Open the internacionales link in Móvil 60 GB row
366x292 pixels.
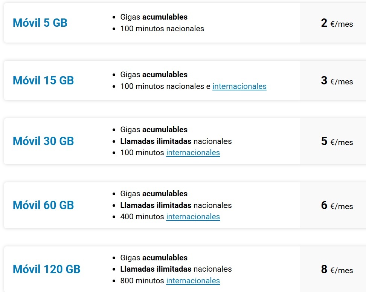[193, 217]
